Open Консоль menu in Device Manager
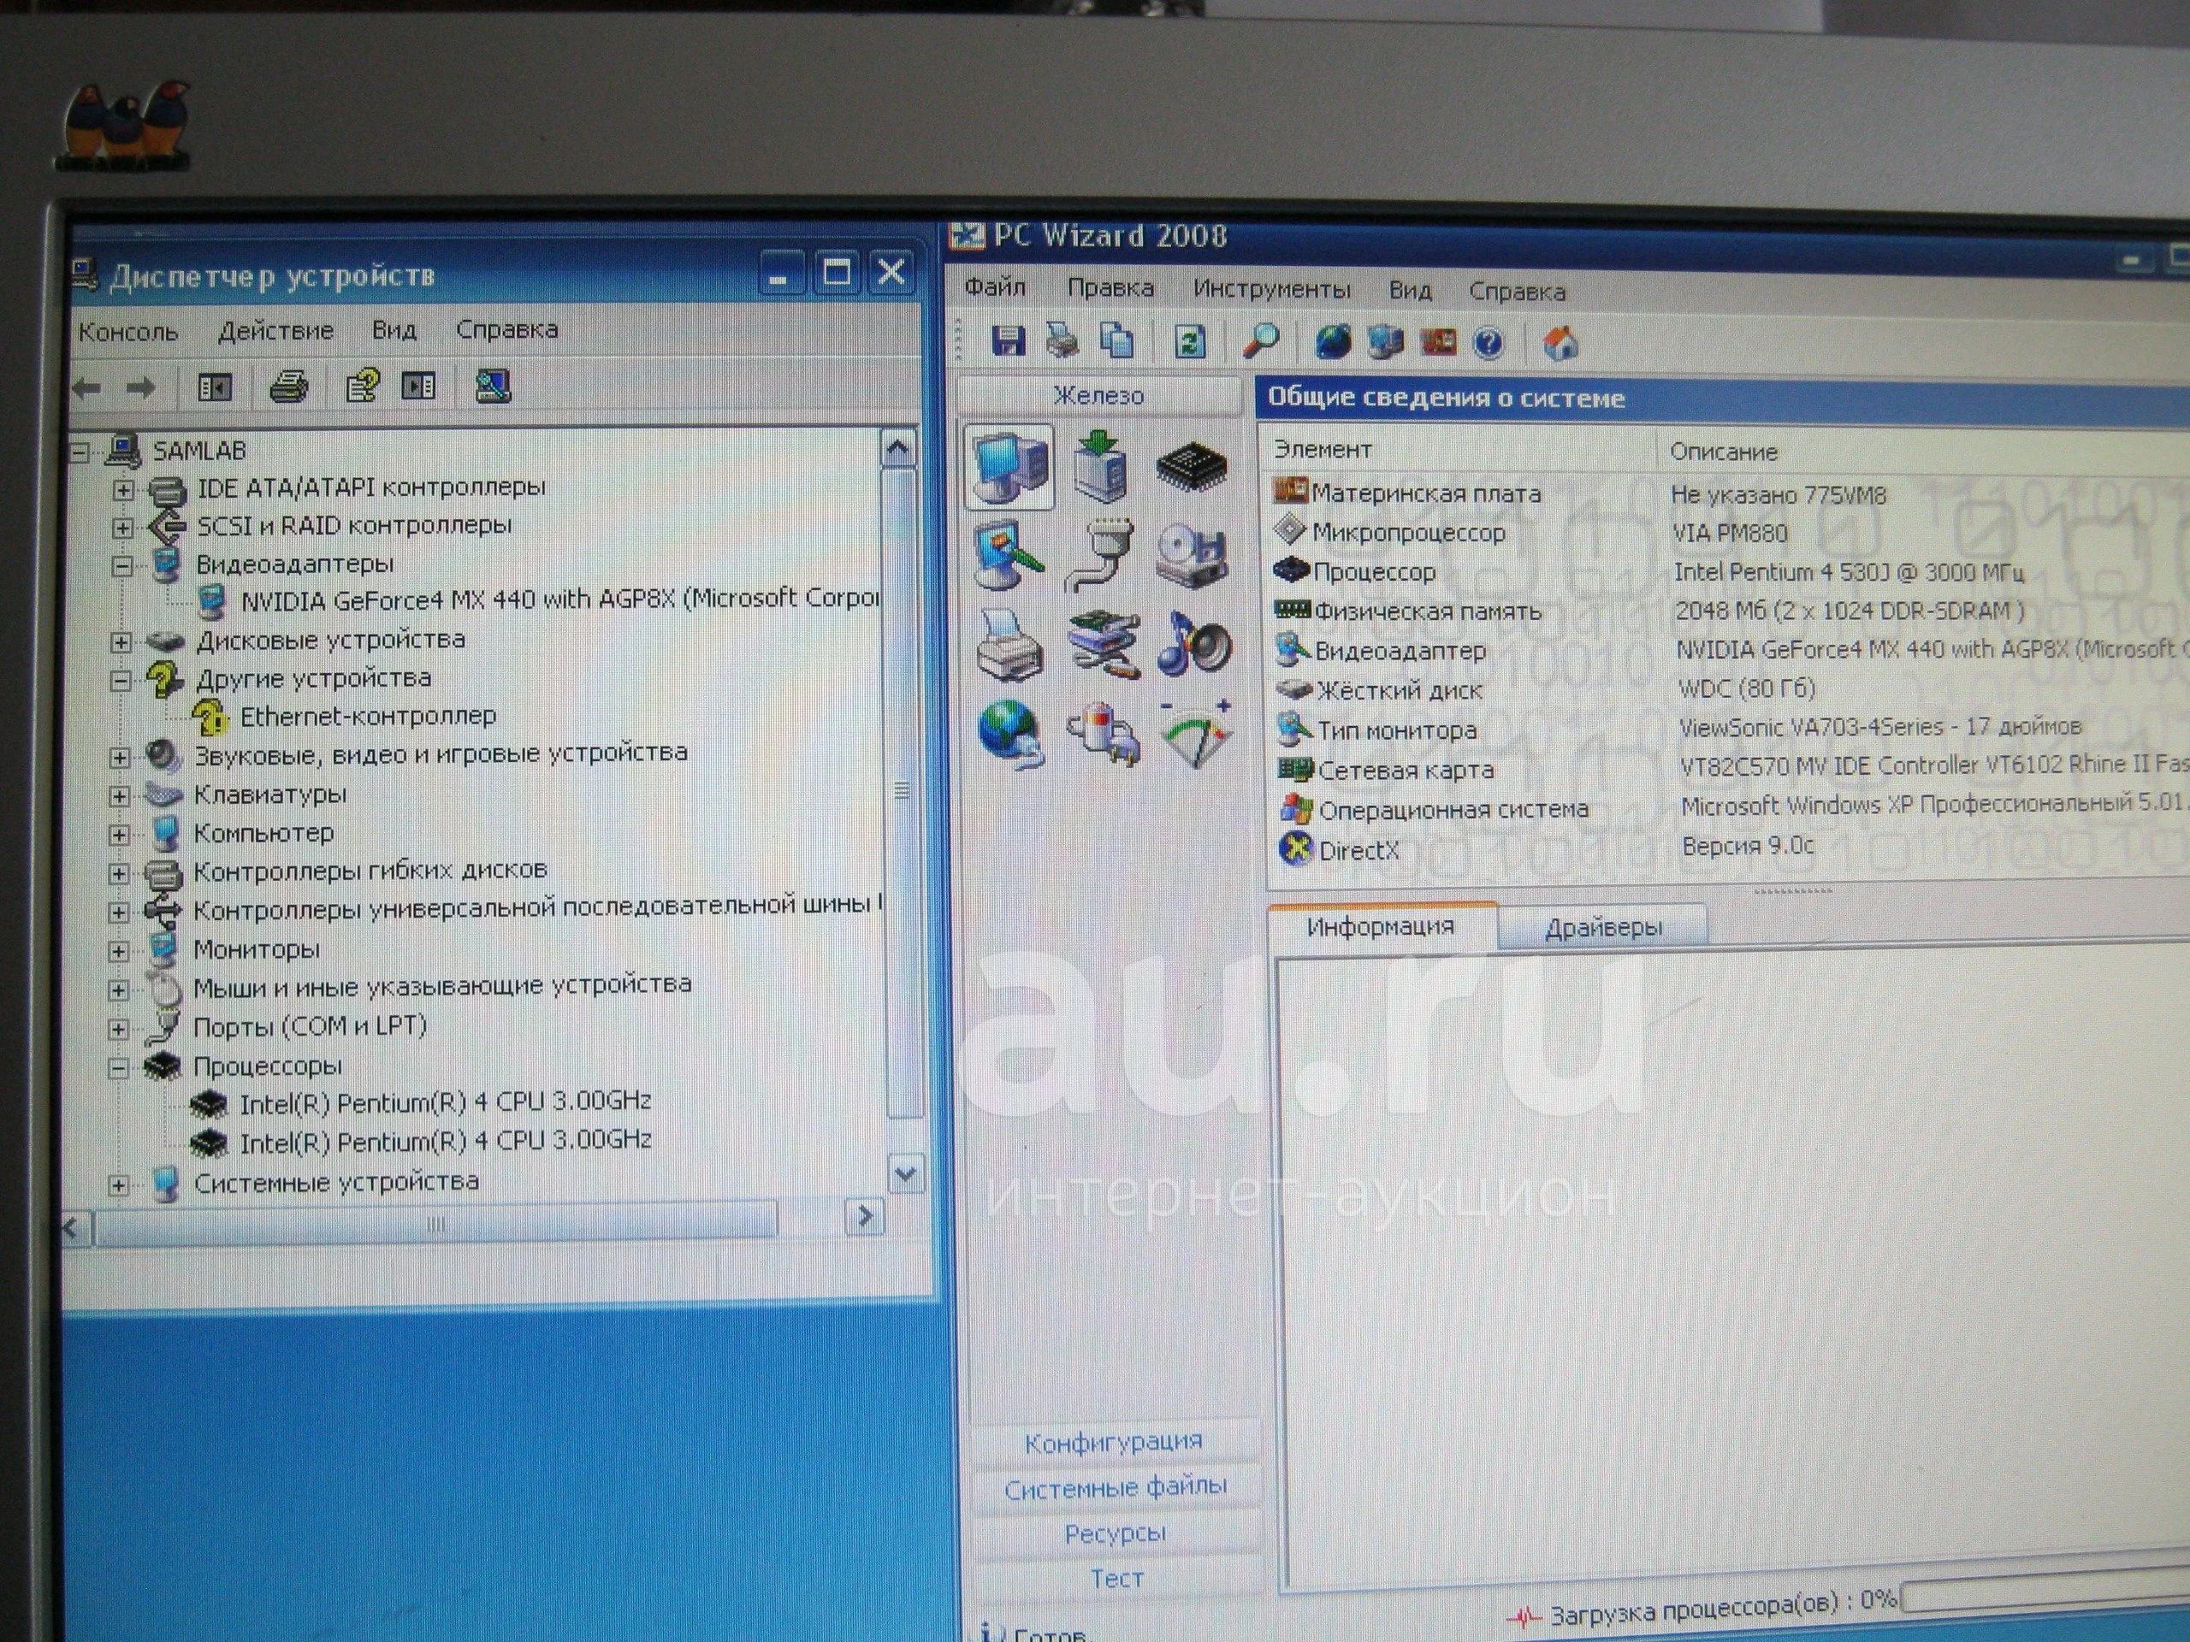 pos(127,332)
